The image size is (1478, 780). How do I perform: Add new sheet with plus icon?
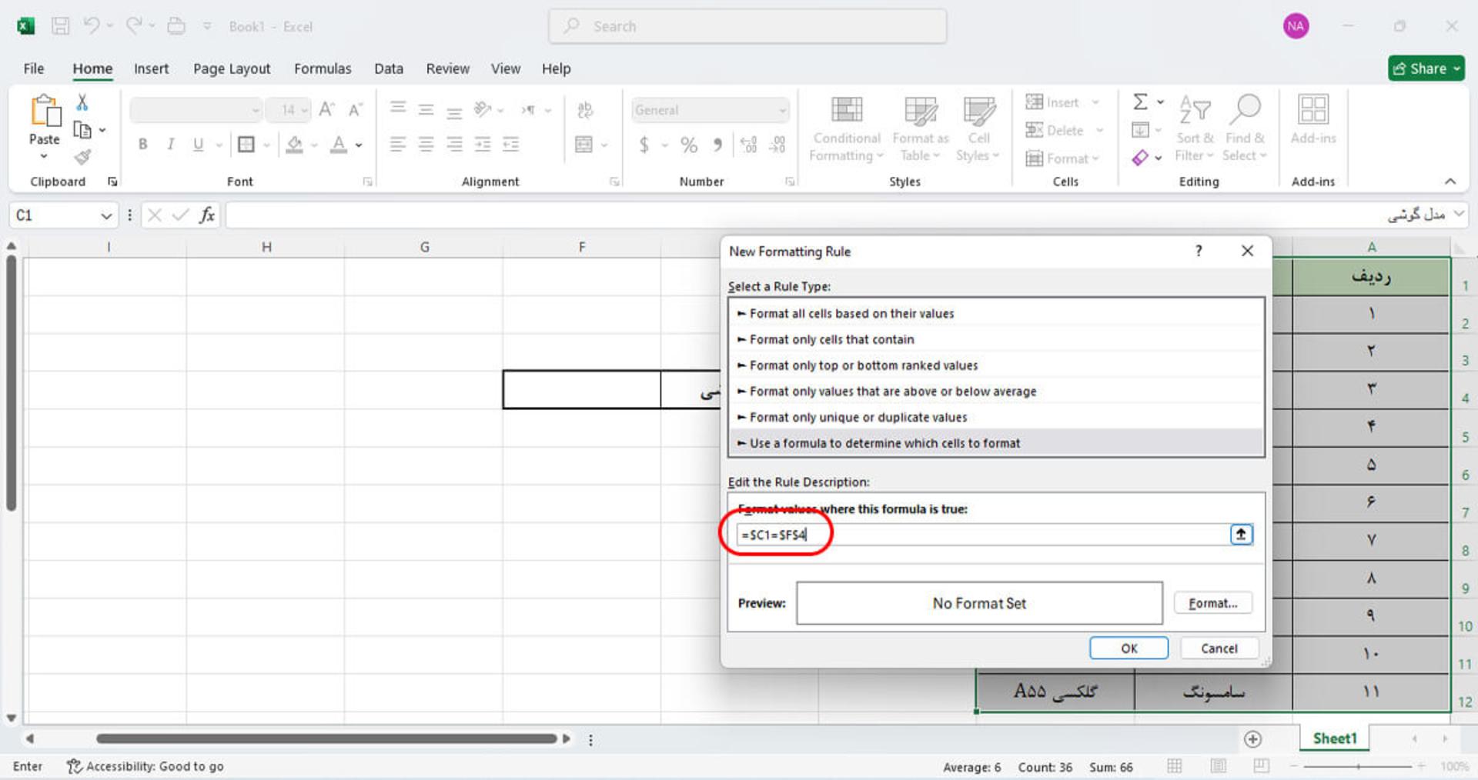(1252, 738)
